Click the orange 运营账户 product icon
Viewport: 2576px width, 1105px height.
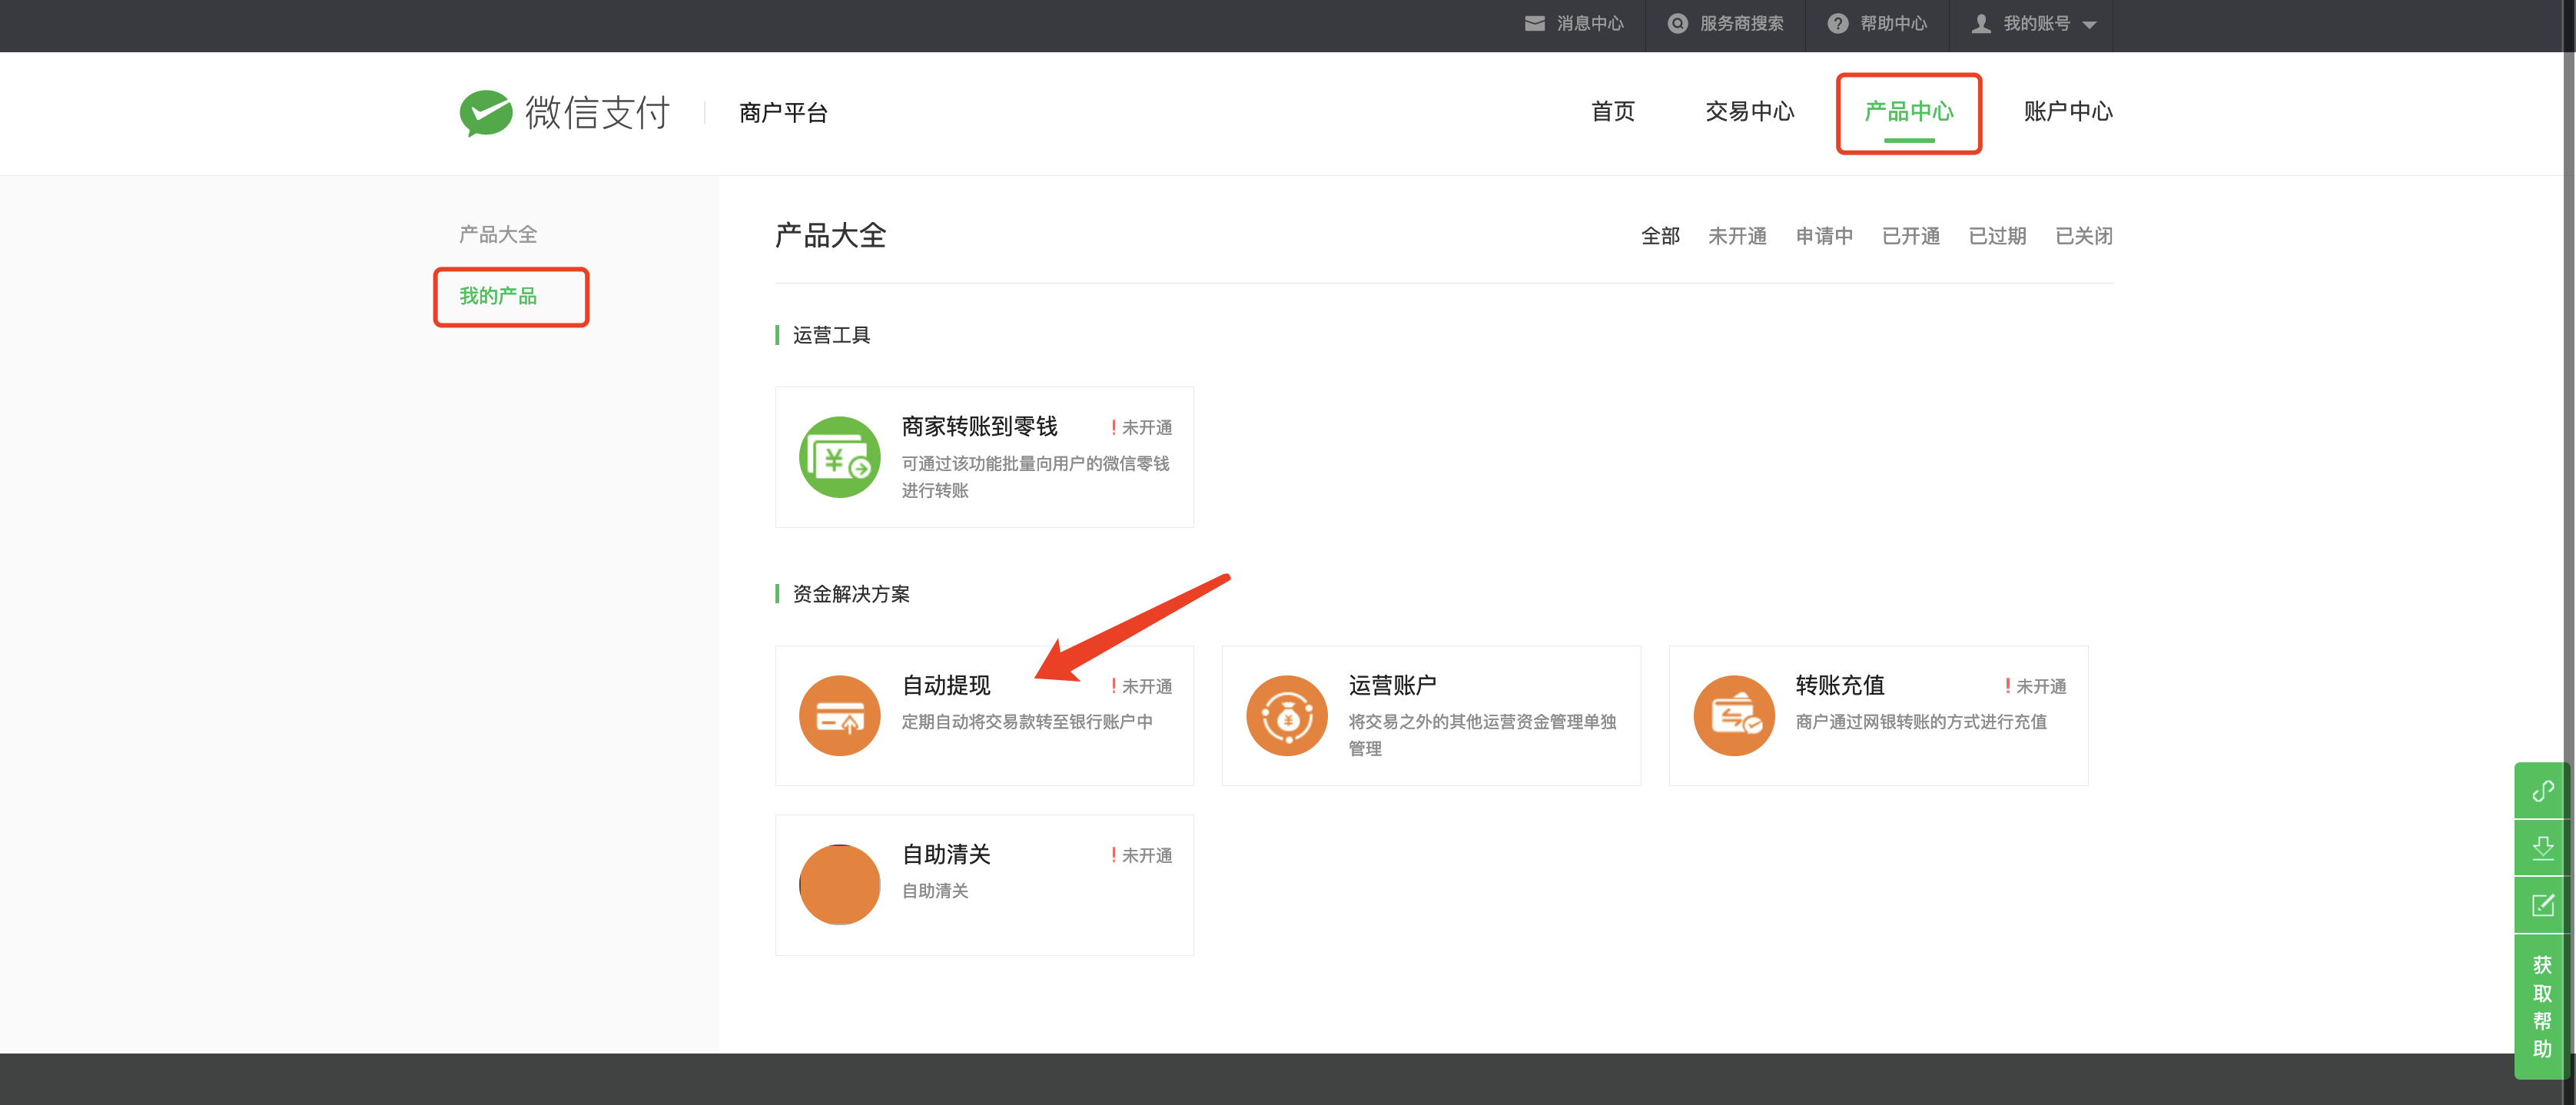(x=1286, y=716)
